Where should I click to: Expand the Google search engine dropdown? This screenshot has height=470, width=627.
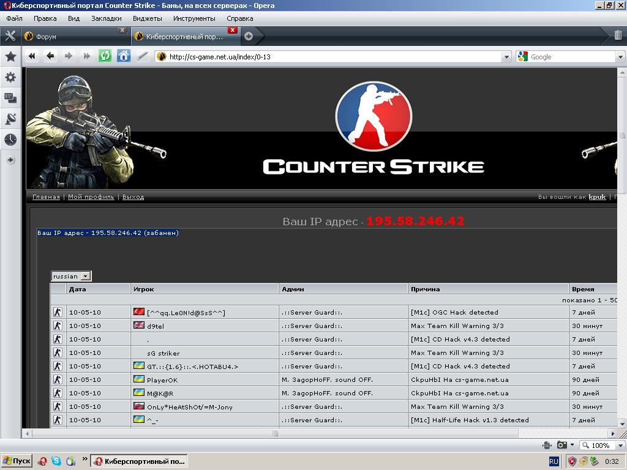[x=621, y=57]
